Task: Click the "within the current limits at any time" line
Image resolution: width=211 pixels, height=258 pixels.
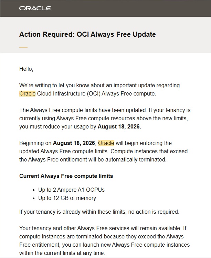Action: tap(62, 253)
